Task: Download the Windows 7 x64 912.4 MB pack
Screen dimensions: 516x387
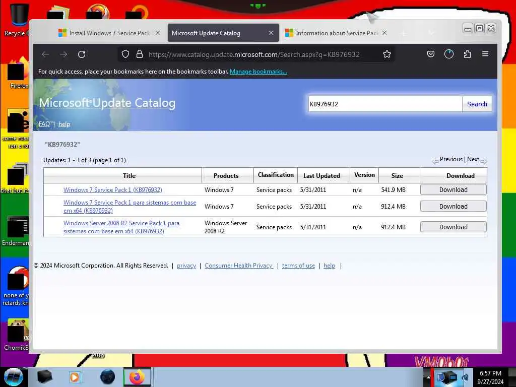Action: (454, 206)
